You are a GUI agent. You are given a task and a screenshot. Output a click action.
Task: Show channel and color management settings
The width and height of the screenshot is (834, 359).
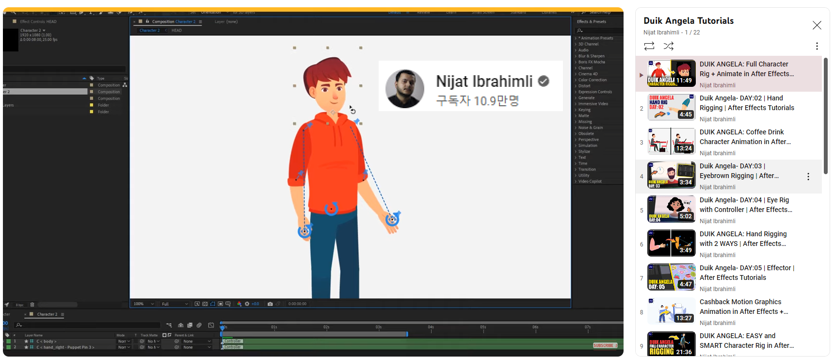click(x=239, y=304)
